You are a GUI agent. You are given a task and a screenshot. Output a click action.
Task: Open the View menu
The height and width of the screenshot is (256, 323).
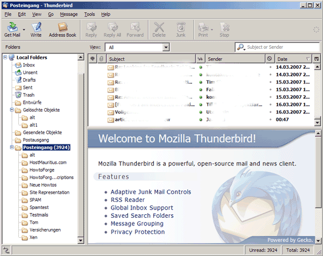coord(36,14)
